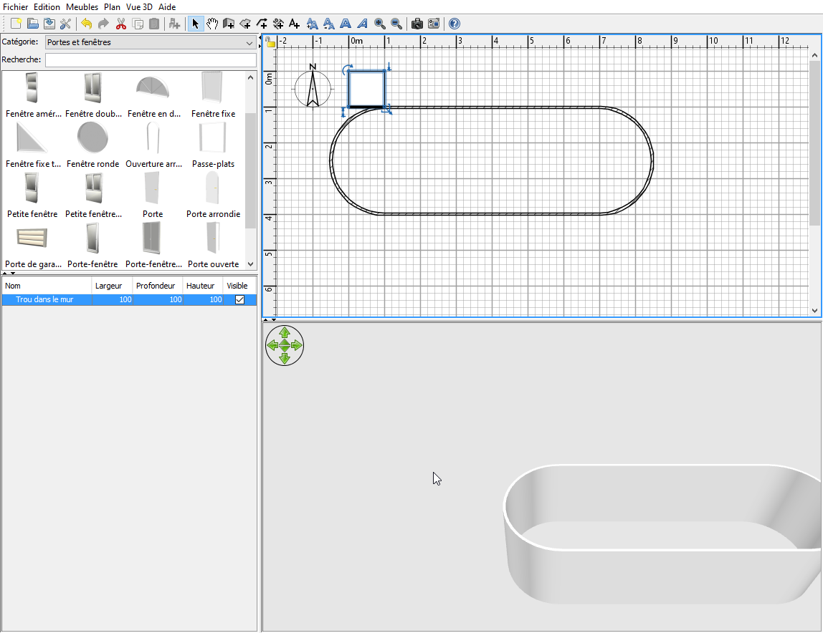Click the Decrease text size icon
Image resolution: width=823 pixels, height=633 pixels.
[x=328, y=24]
